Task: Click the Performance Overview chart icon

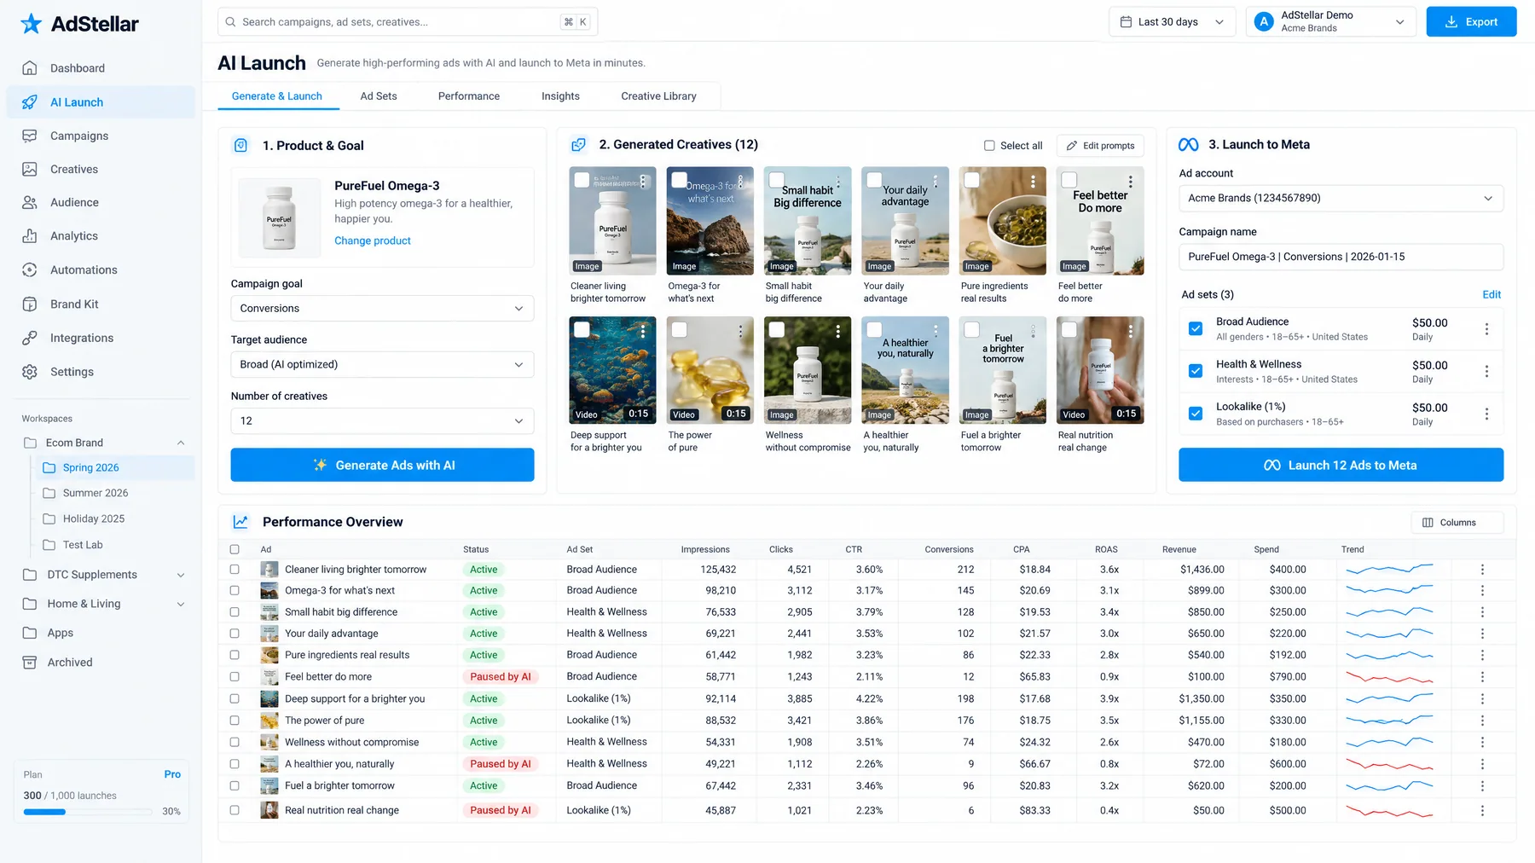Action: [x=241, y=522]
